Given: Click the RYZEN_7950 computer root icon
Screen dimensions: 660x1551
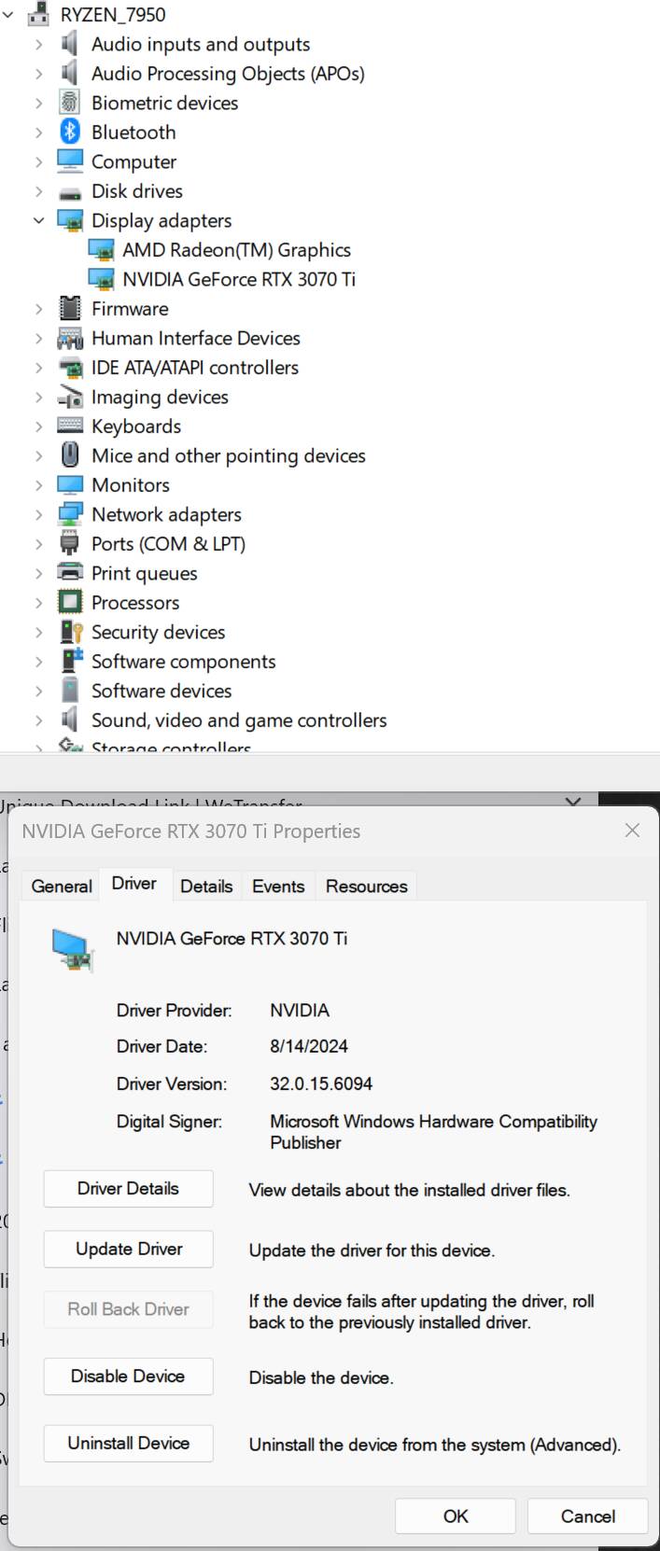Looking at the screenshot, I should 39,14.
